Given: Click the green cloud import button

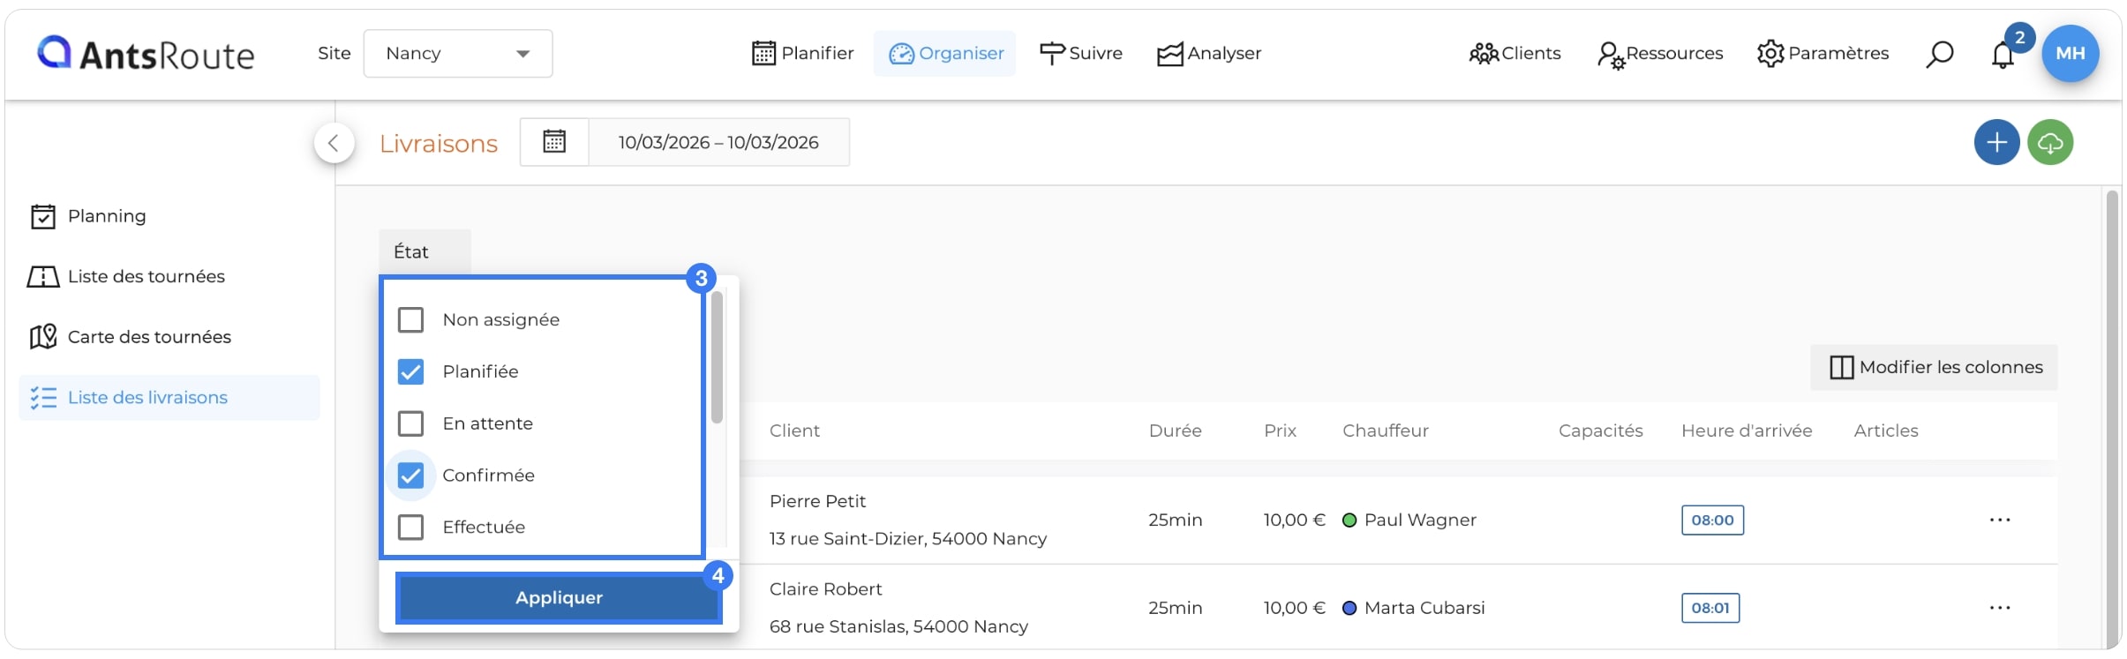Looking at the screenshot, I should pyautogui.click(x=2050, y=142).
